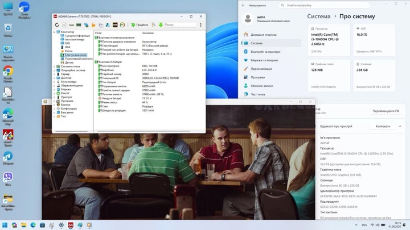Viewport: 410px width, 230px height.
Task: Collapse the Відомості про пристрій section
Action: pos(400,127)
